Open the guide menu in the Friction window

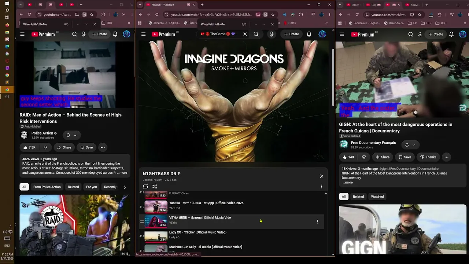pos(143,34)
